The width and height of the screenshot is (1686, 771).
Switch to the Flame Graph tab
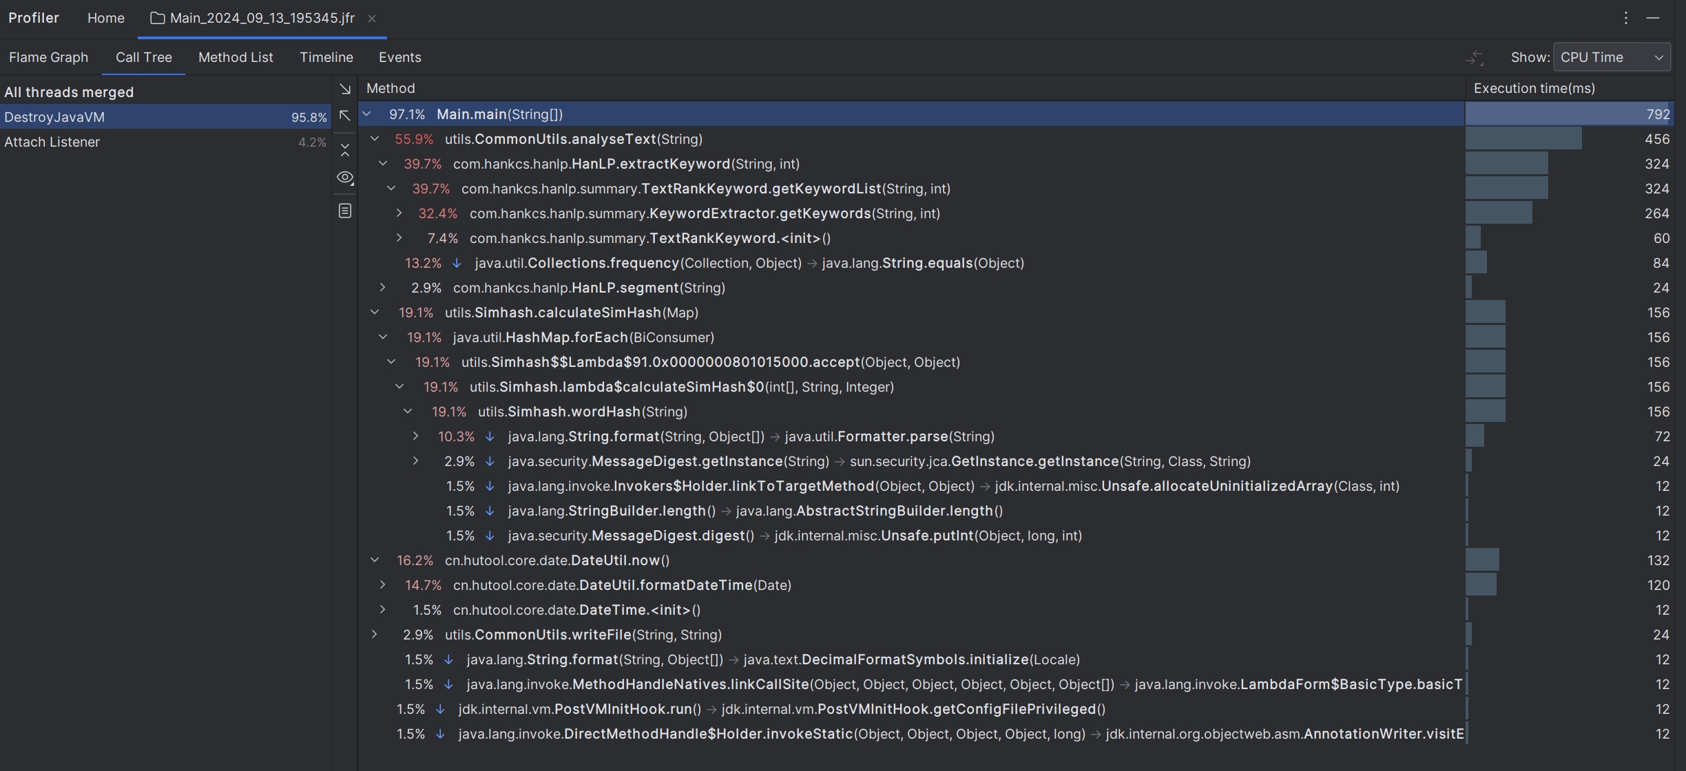[48, 58]
